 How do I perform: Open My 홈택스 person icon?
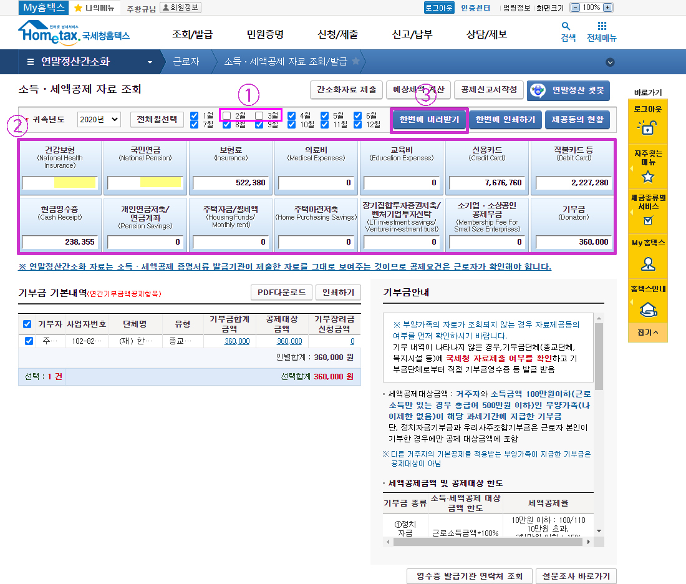tap(647, 264)
